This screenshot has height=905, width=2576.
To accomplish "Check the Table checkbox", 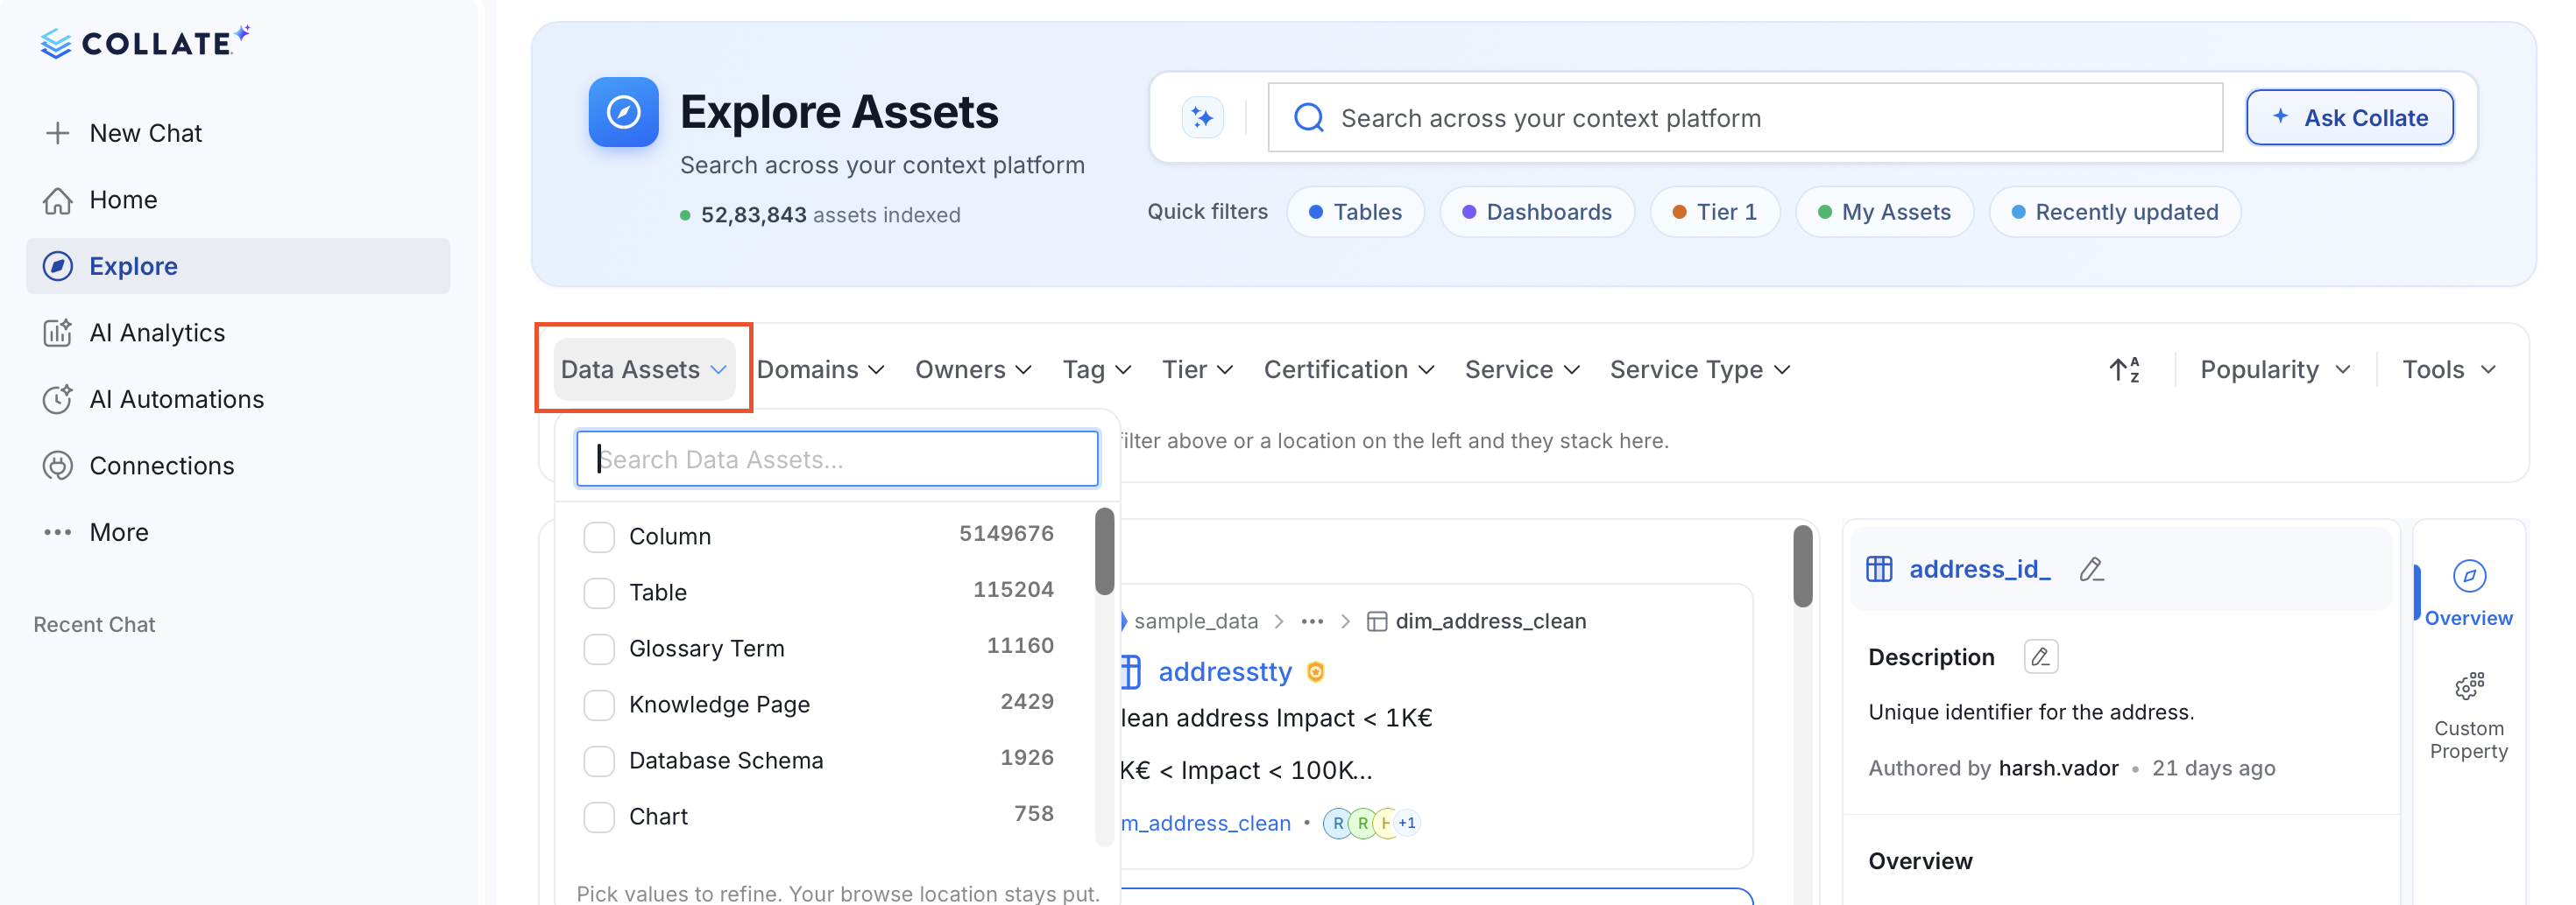I will tap(599, 593).
